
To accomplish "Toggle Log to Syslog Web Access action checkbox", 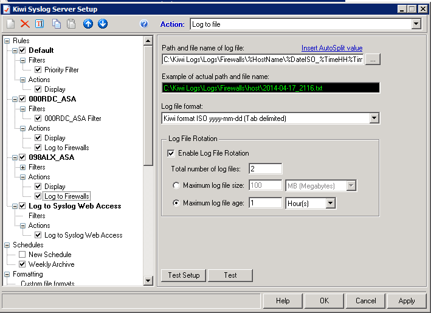I will pyautogui.click(x=38, y=235).
